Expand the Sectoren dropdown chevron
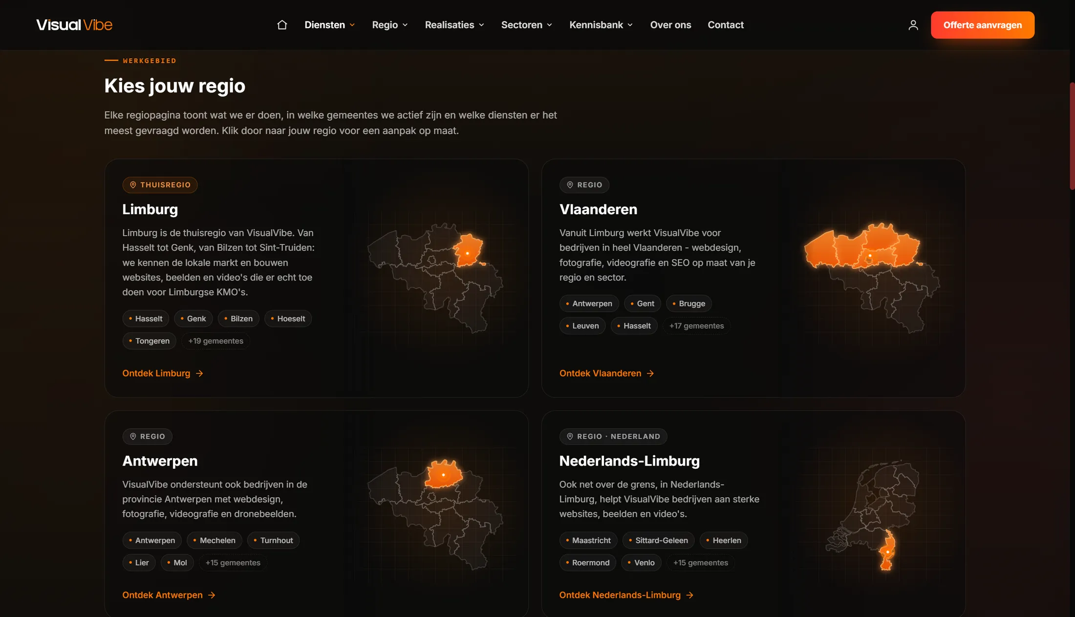 pos(549,25)
